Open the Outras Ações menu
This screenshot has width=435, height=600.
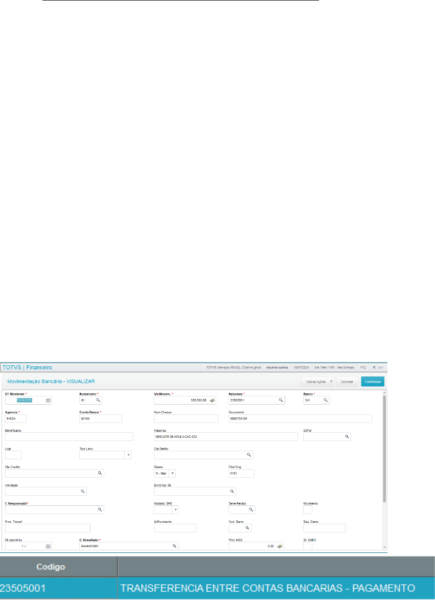[317, 382]
